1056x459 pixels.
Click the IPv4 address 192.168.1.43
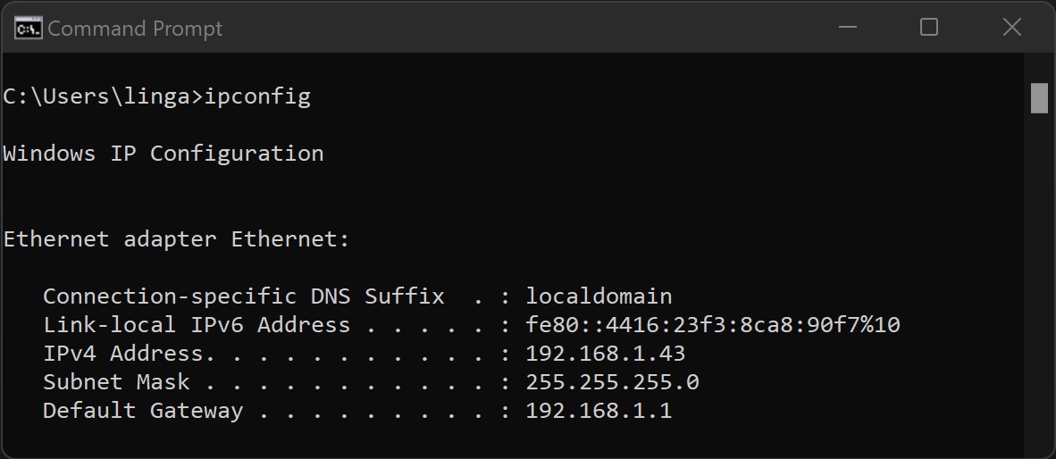pos(605,354)
